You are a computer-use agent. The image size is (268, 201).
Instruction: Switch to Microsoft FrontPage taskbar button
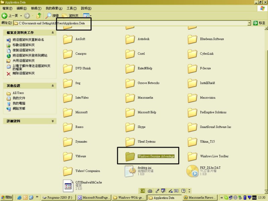point(94,198)
